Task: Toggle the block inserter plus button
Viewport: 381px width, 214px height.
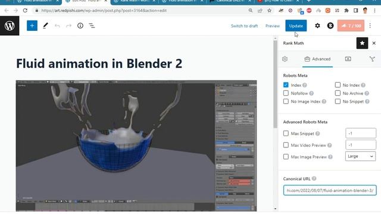Action: pos(32,26)
